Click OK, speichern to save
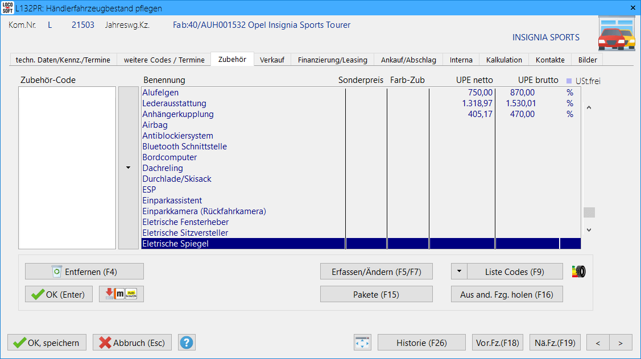This screenshot has height=359, width=641. point(47,343)
